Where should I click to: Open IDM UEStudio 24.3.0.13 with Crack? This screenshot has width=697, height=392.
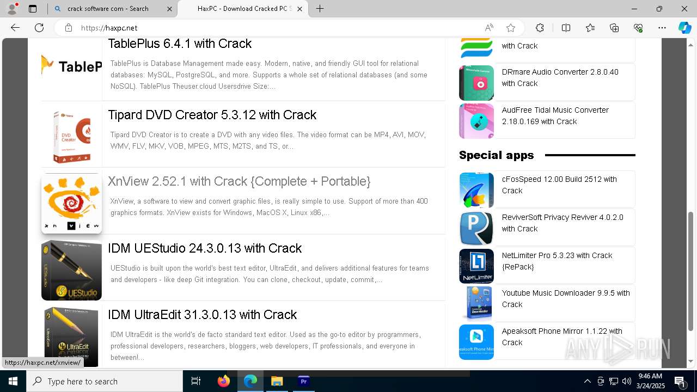pyautogui.click(x=205, y=248)
